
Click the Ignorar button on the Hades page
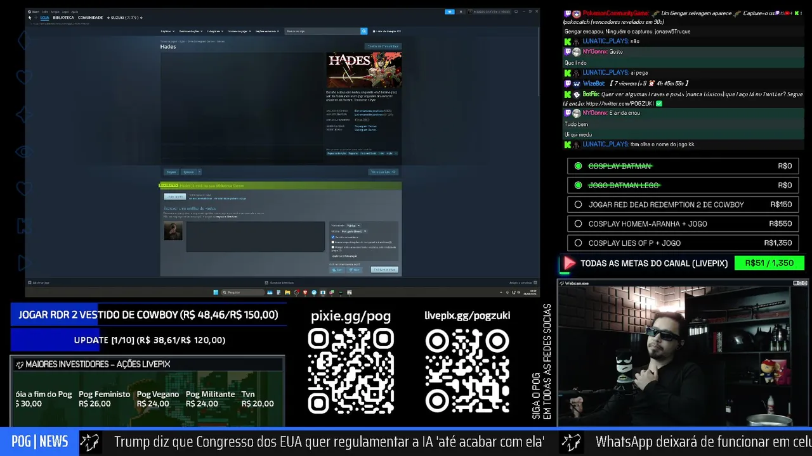click(x=188, y=172)
